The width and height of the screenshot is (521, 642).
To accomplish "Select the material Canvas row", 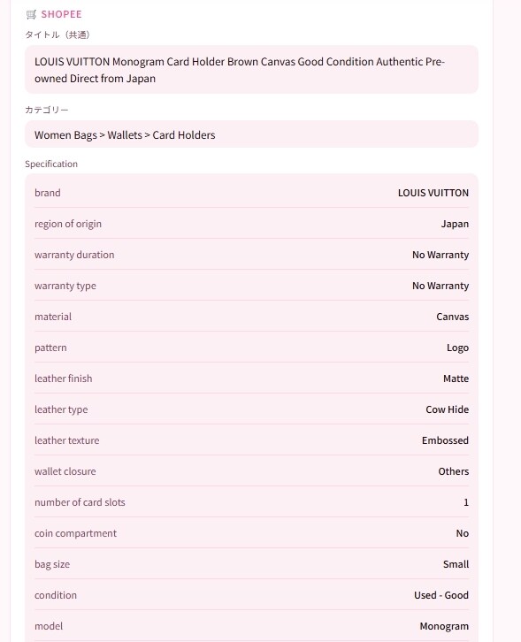I will 251,317.
